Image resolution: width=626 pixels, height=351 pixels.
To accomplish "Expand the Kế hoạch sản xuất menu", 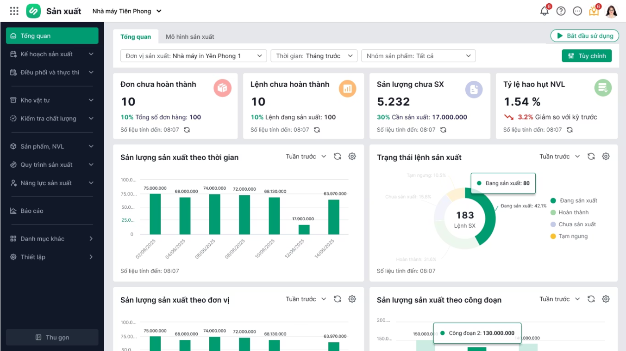I will [52, 54].
